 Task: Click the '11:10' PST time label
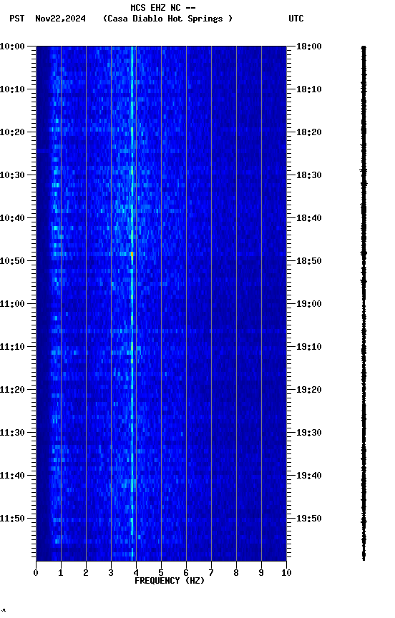click(x=12, y=347)
